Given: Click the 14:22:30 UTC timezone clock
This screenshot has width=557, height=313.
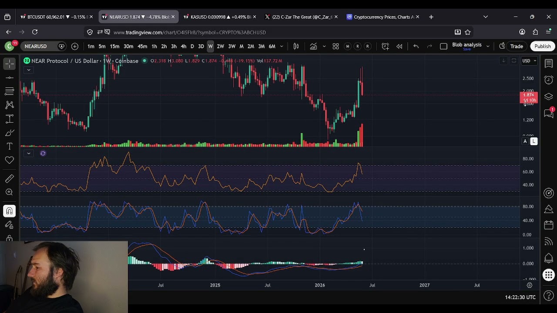Looking at the screenshot, I should pyautogui.click(x=520, y=297).
